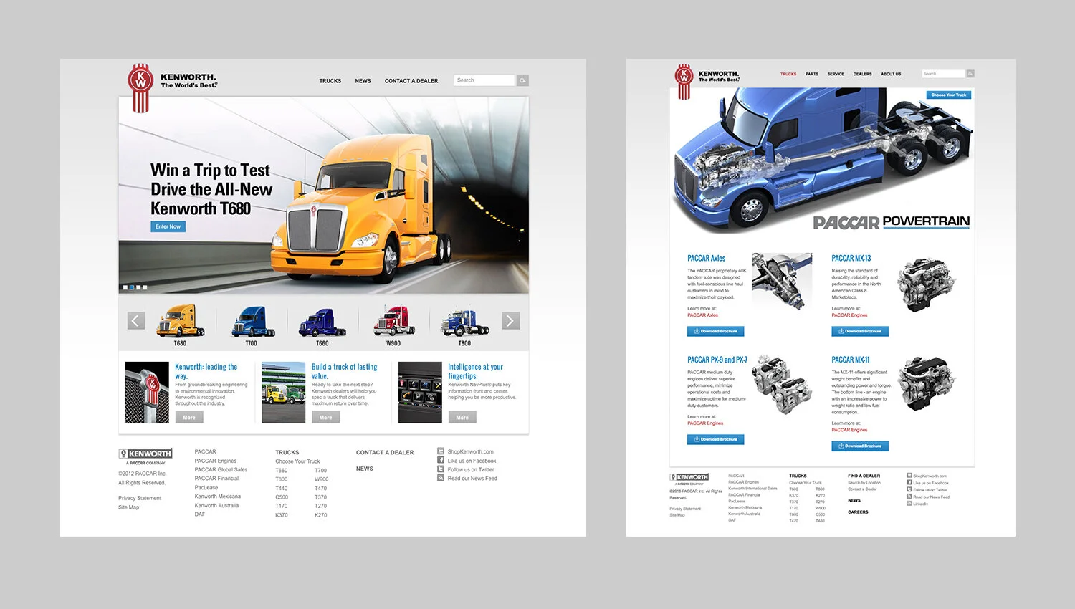This screenshot has width=1075, height=609.
Task: Click the Kenworth footer logo on left page
Action: pyautogui.click(x=145, y=456)
